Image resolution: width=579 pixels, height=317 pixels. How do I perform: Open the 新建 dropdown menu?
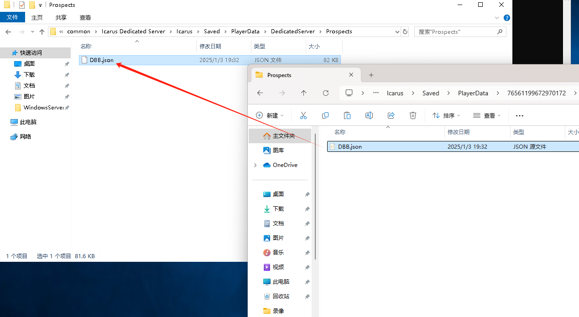point(270,115)
